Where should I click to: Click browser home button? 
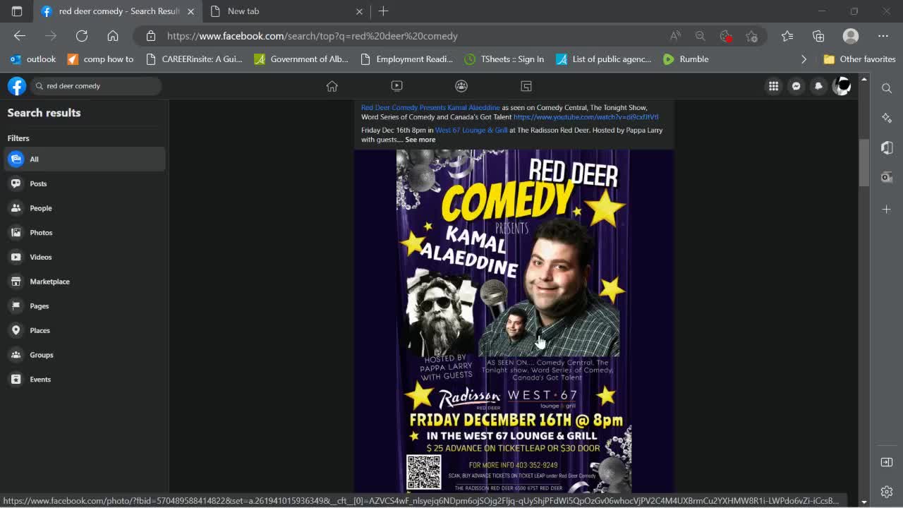pyautogui.click(x=113, y=36)
